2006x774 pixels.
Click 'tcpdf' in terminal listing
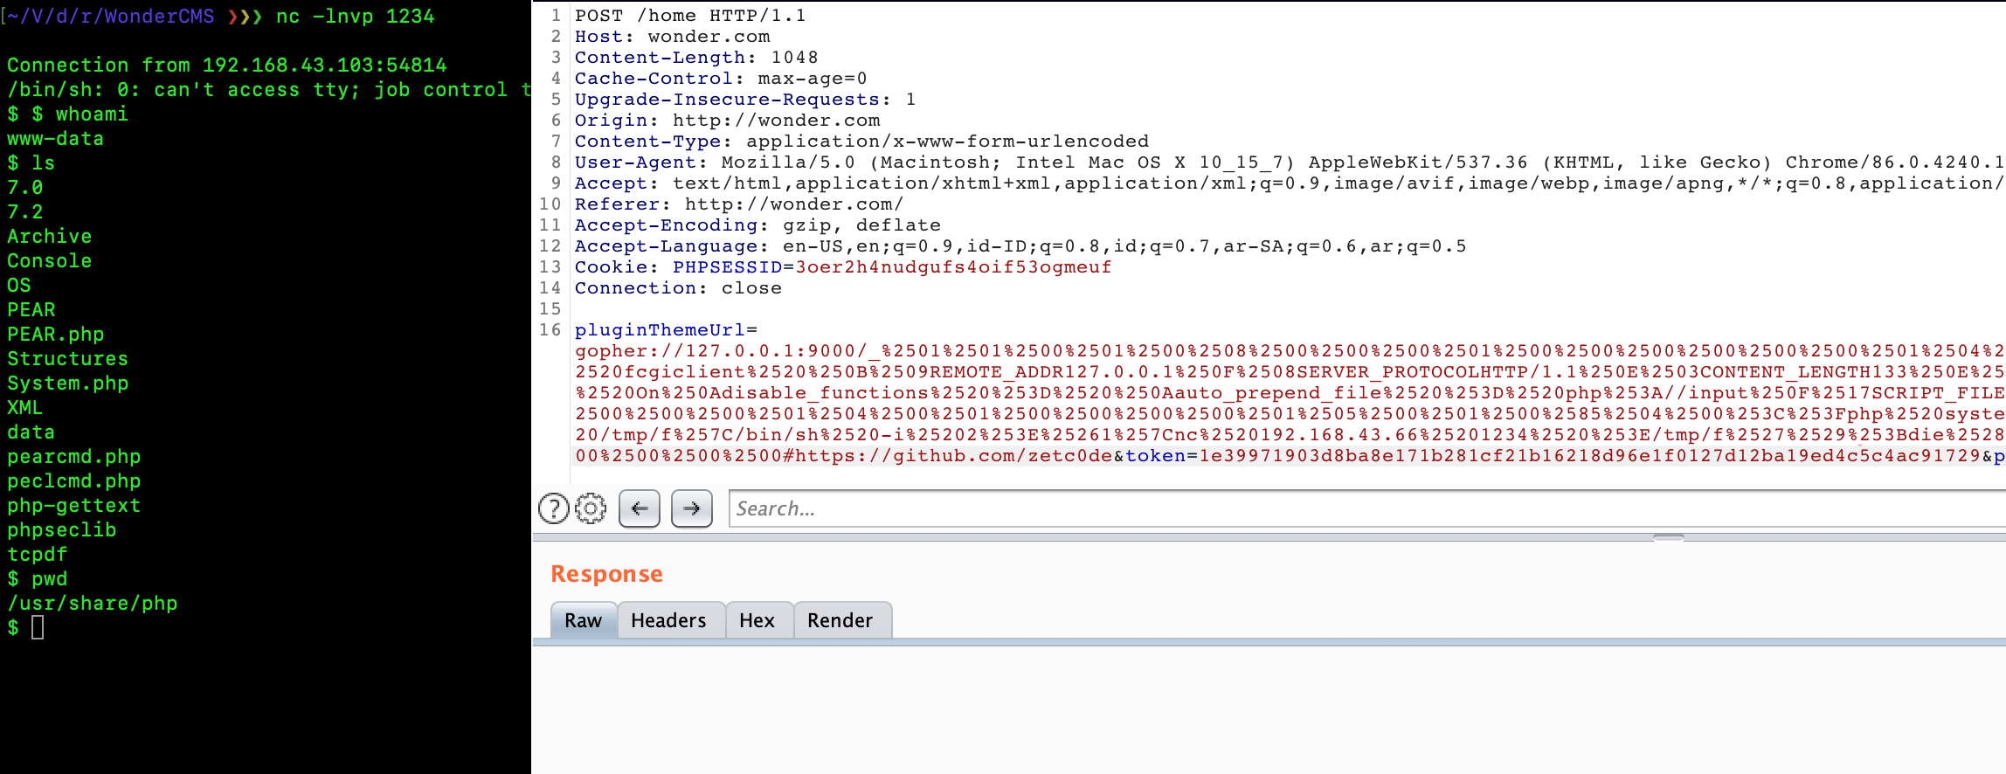38,555
